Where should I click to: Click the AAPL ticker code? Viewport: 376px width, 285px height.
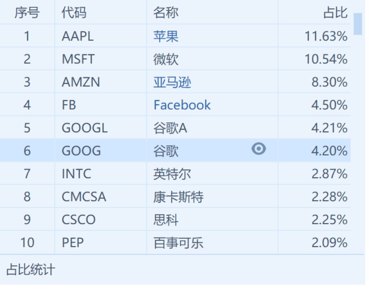tap(78, 37)
